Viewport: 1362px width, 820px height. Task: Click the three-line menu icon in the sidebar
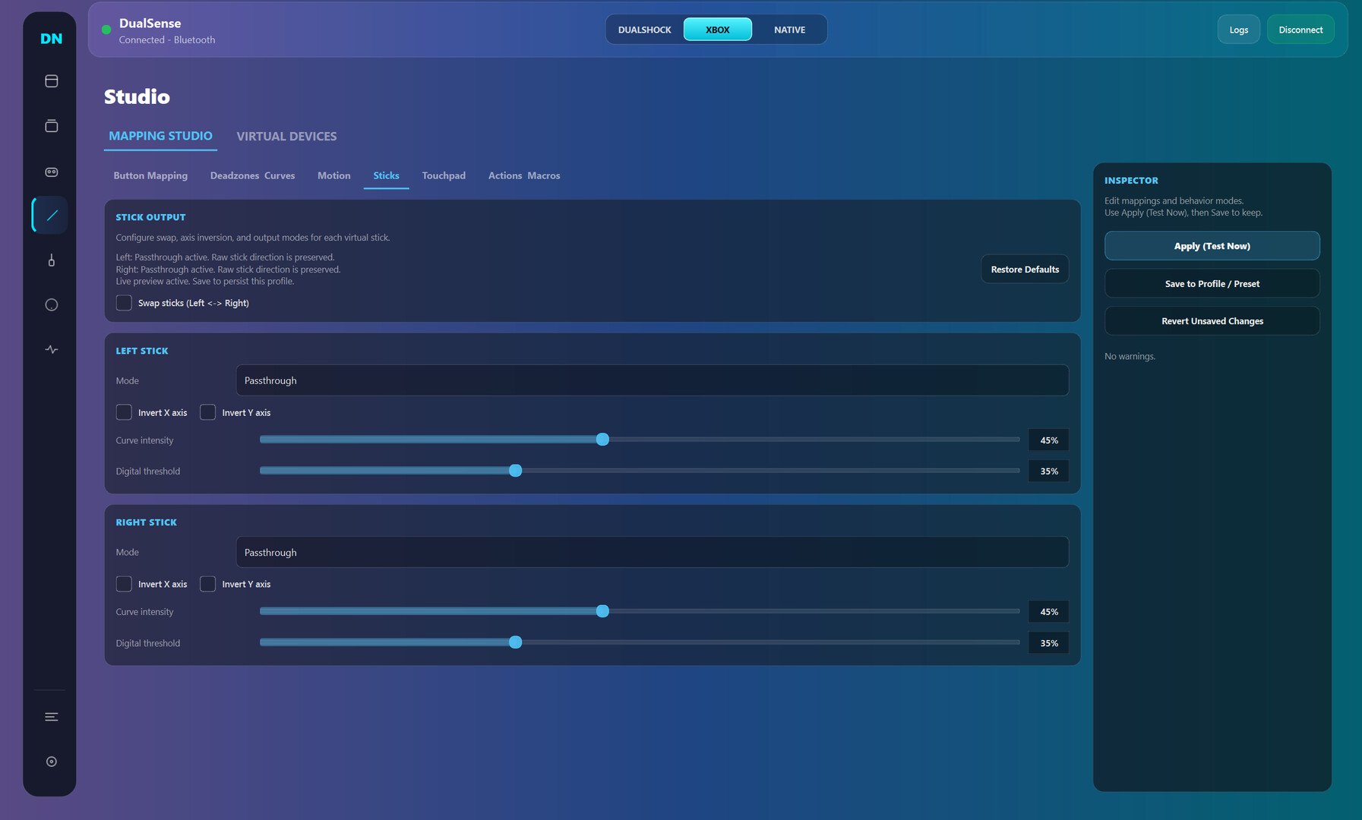(x=51, y=717)
